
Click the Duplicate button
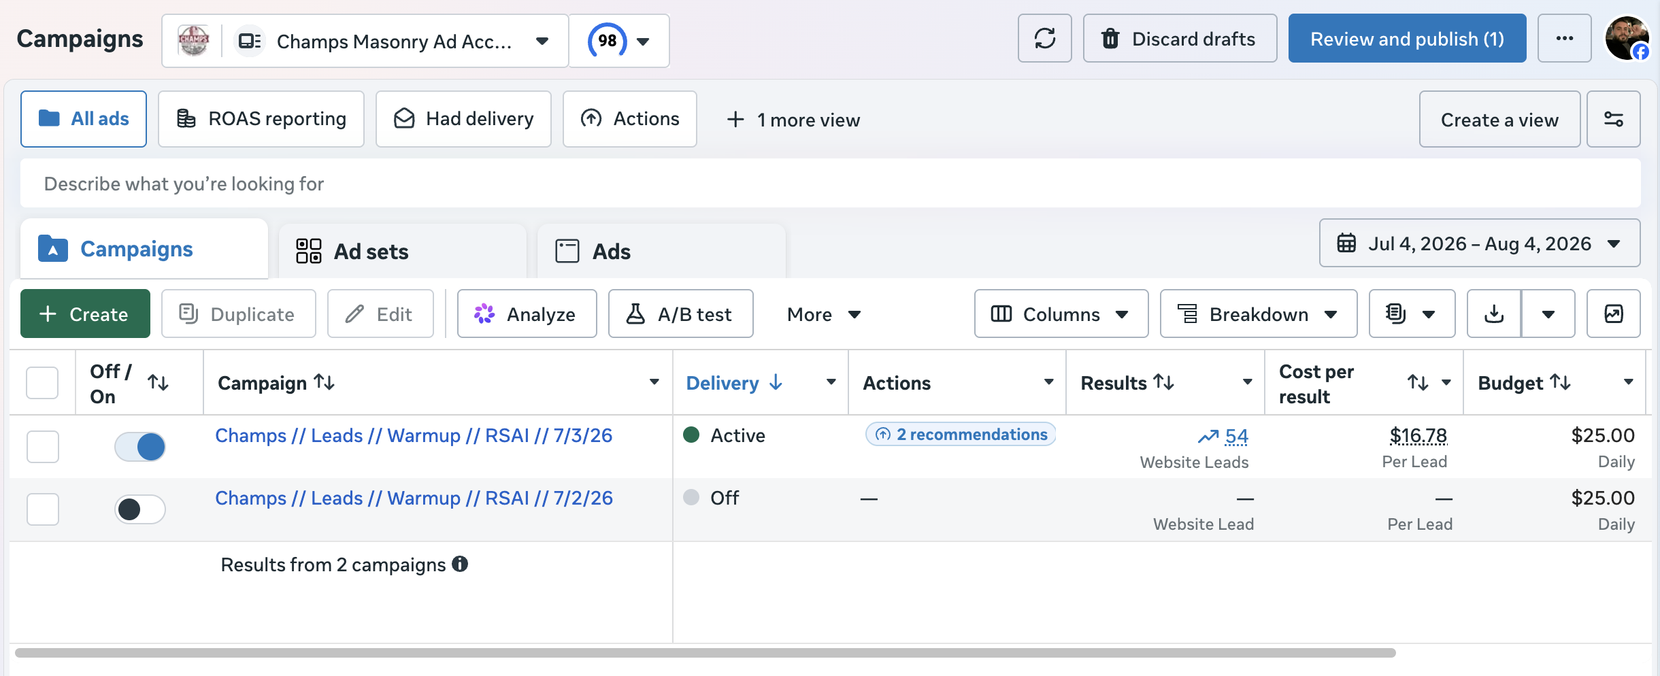click(238, 314)
